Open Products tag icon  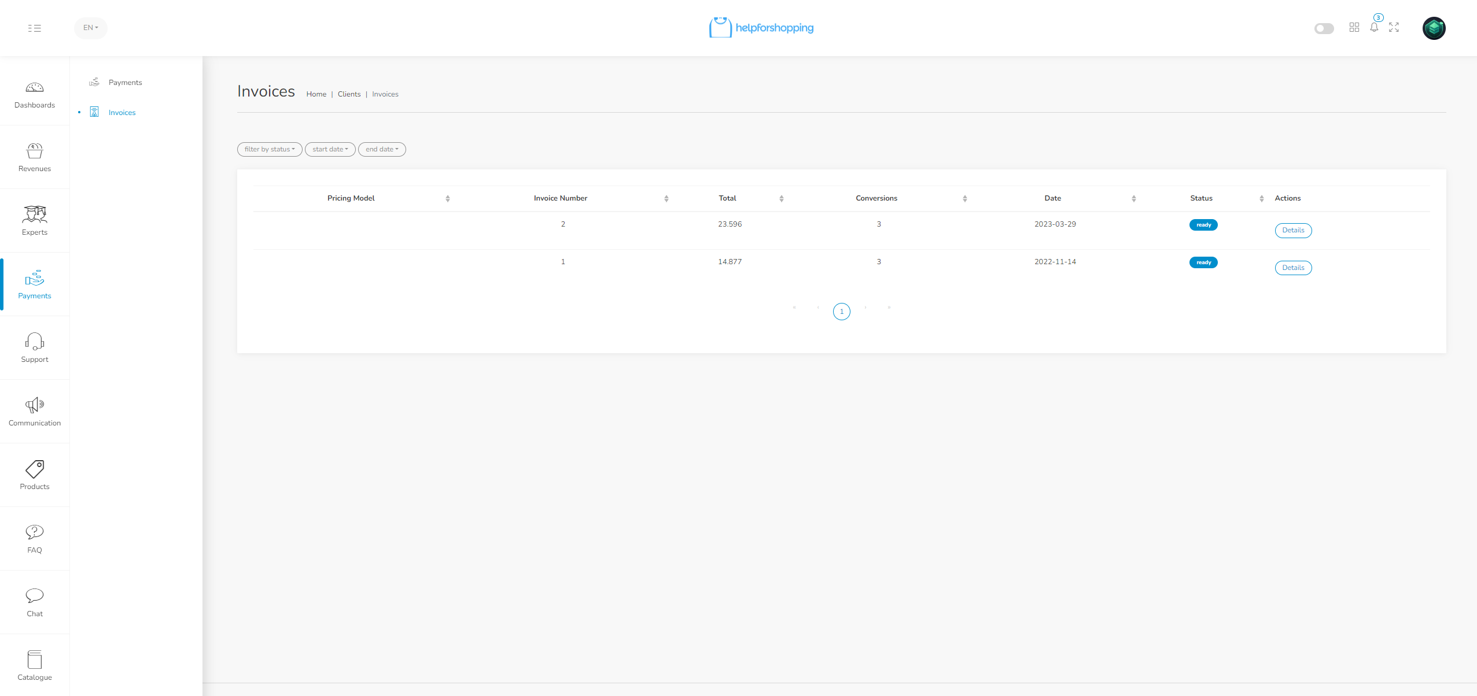tap(35, 469)
